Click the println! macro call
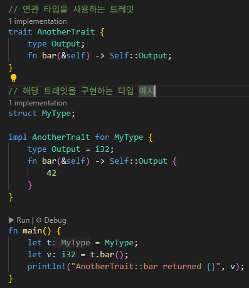Screen dimensions: 249x288 [46, 267]
